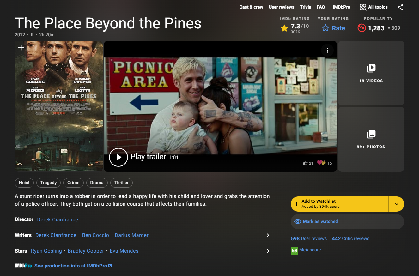Click the Rate text button
The image size is (419, 276).
click(338, 28)
